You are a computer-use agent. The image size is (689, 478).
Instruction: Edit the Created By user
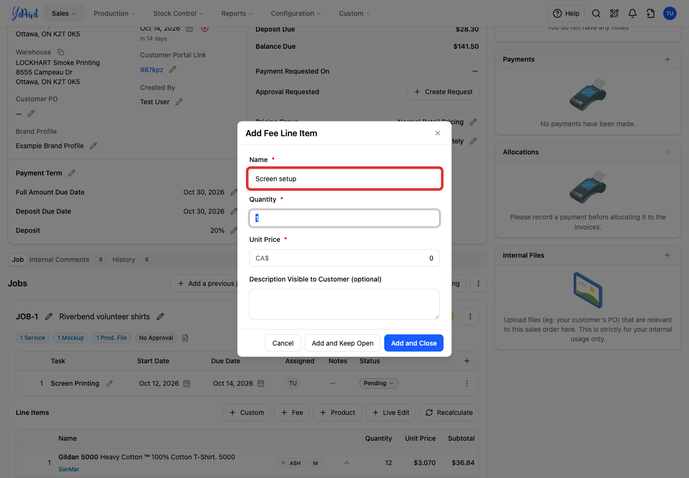pyautogui.click(x=179, y=102)
